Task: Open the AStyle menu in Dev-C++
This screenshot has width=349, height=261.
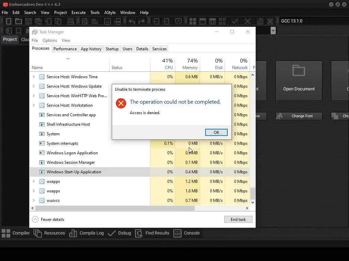Action: tap(110, 13)
